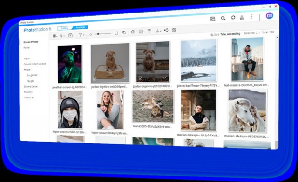The image size is (298, 182).
Task: Click the trash delete icon in toolbar
Action: coord(133,32)
